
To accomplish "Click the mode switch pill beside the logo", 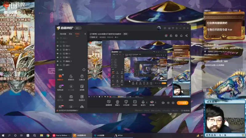I will (78, 28).
